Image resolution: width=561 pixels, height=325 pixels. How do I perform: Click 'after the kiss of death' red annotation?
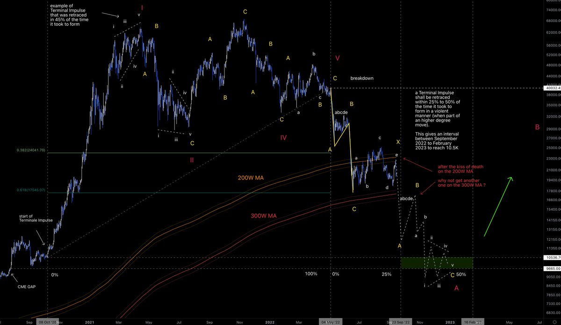click(x=460, y=169)
